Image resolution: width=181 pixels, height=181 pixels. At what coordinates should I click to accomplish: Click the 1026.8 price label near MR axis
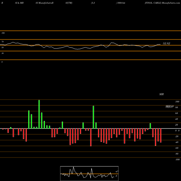(x=169, y=107)
